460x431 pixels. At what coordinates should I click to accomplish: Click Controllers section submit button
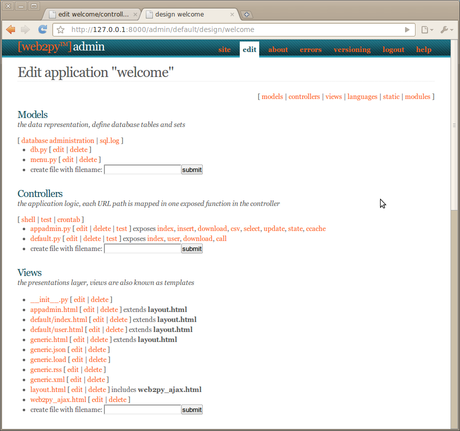click(192, 248)
